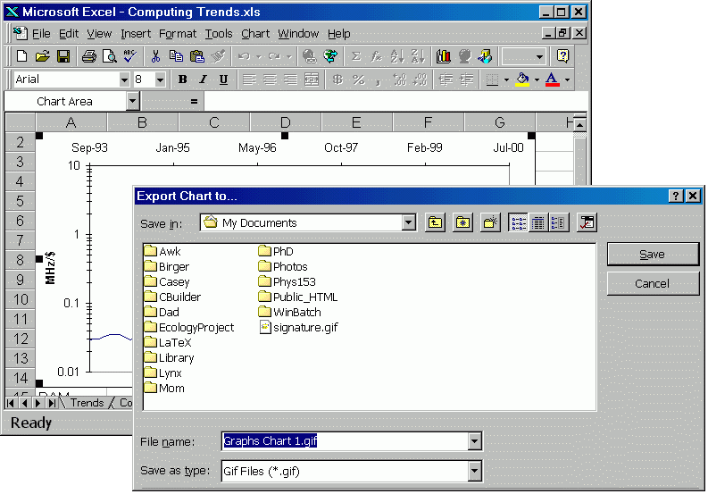708x494 pixels.
Task: Open the EcologyProject folder
Action: [x=189, y=327]
